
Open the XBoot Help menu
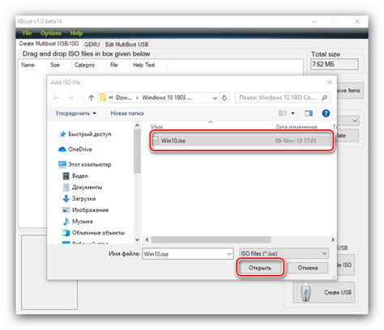[76, 33]
